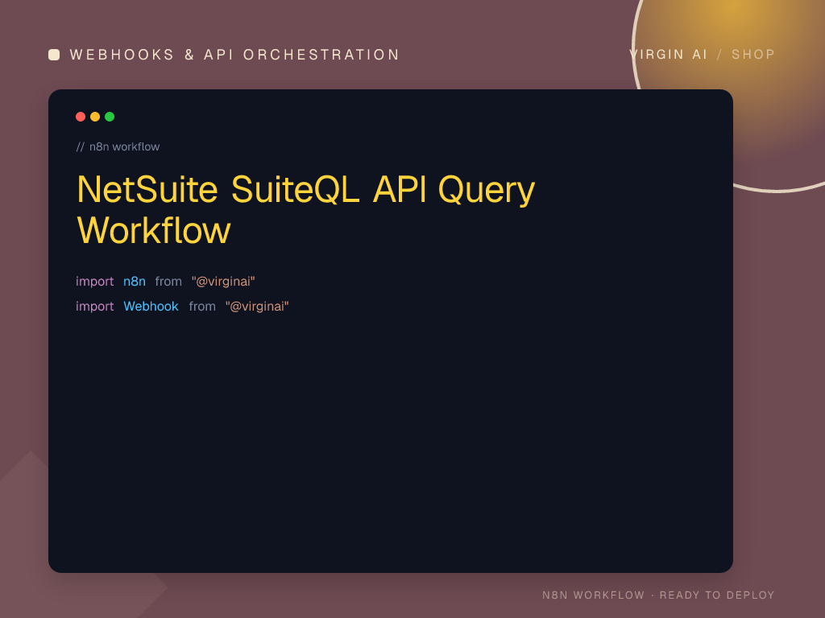Click the 'NetSuite SuiteQL API Query' title line
The height and width of the screenshot is (618, 825).
[x=305, y=189]
